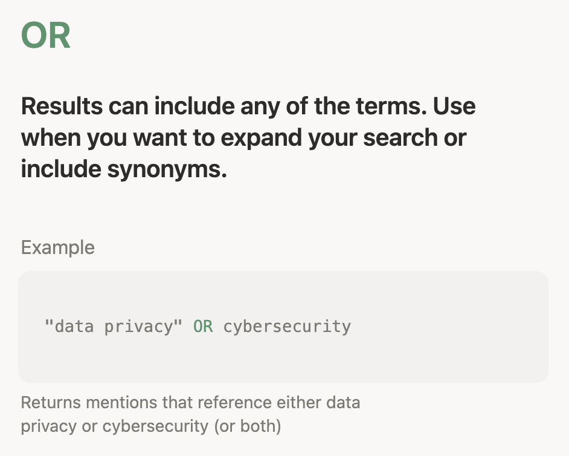569x456 pixels.
Task: Click the green OR operator in code
Action: pos(203,327)
